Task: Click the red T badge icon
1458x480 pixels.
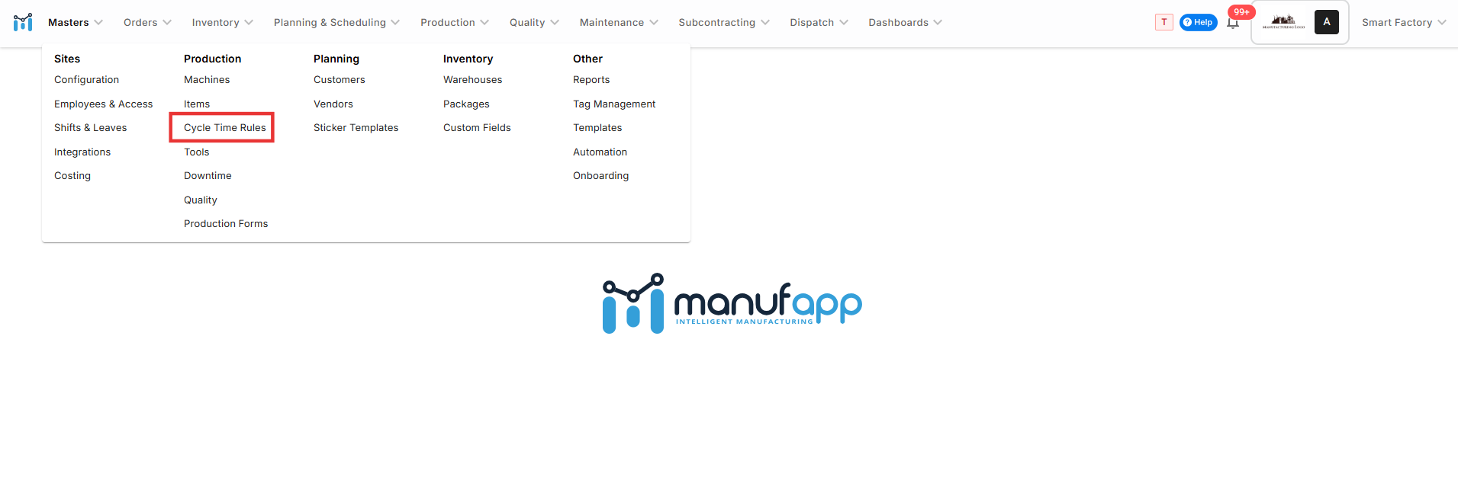Action: pyautogui.click(x=1164, y=22)
